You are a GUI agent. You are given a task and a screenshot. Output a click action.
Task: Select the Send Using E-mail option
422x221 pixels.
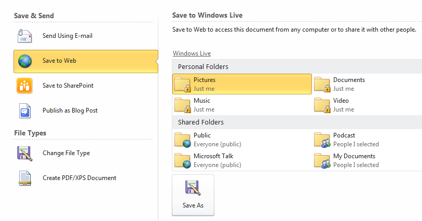(86, 36)
